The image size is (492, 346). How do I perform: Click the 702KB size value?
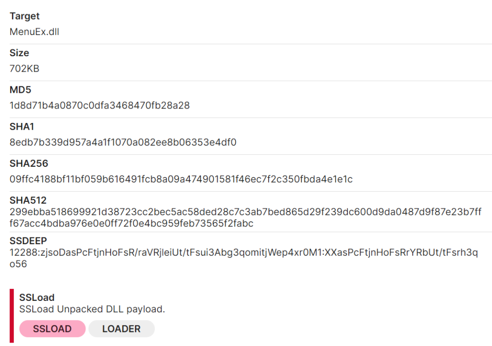point(25,68)
